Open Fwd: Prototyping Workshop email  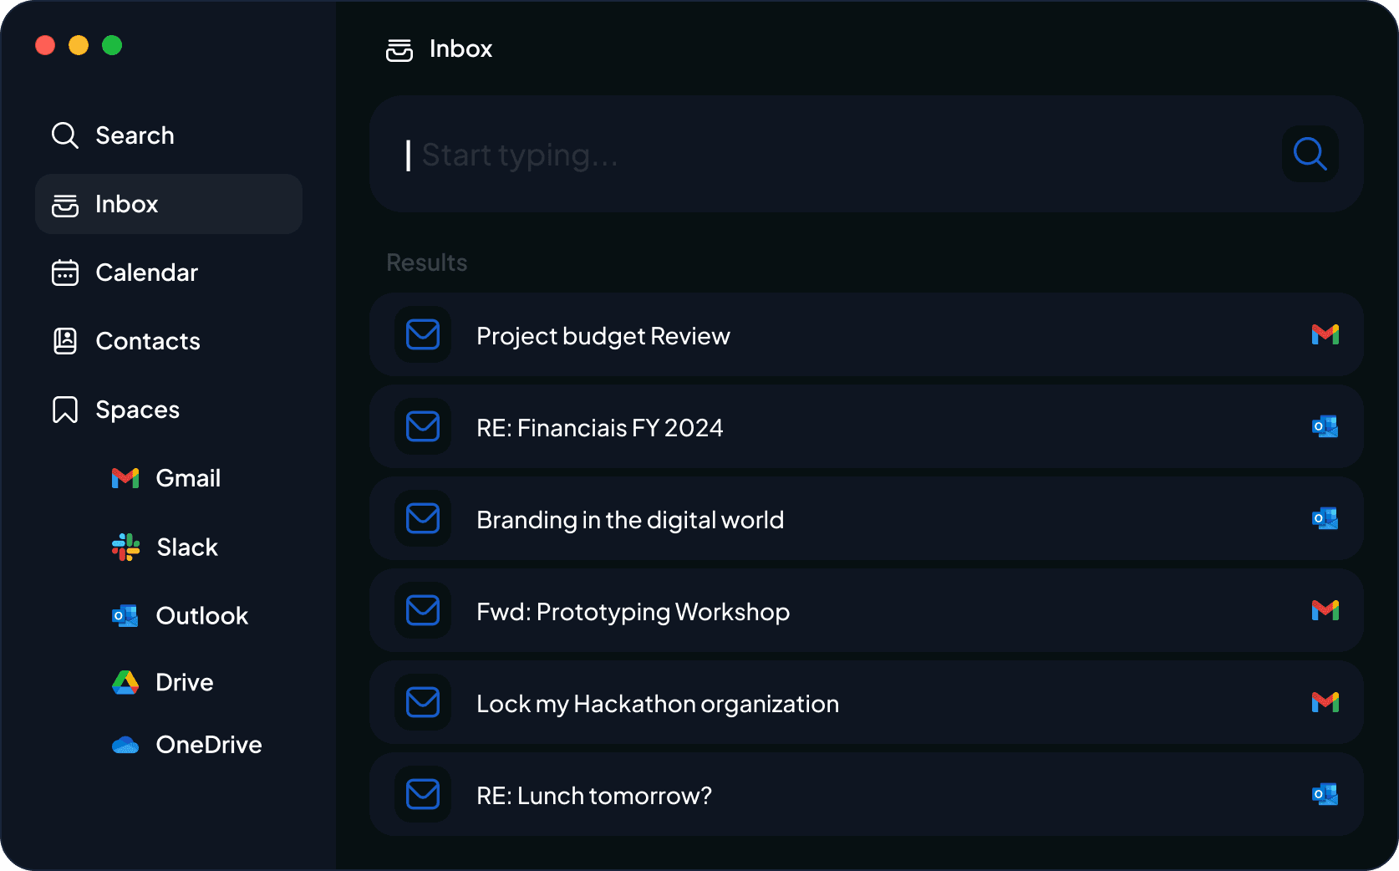click(866, 610)
